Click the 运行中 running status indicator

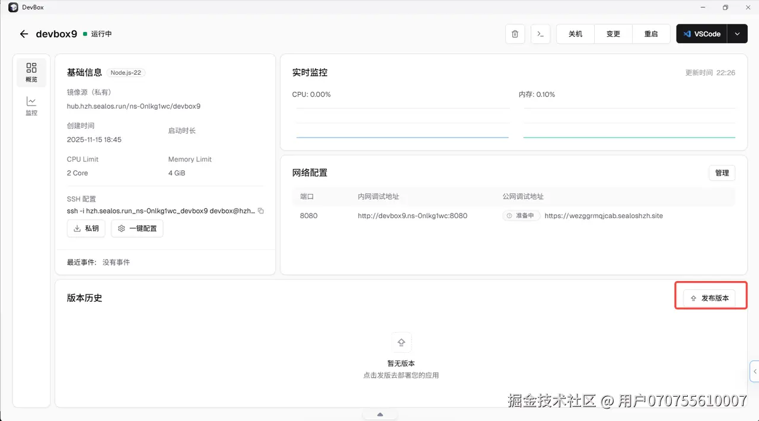click(x=97, y=34)
